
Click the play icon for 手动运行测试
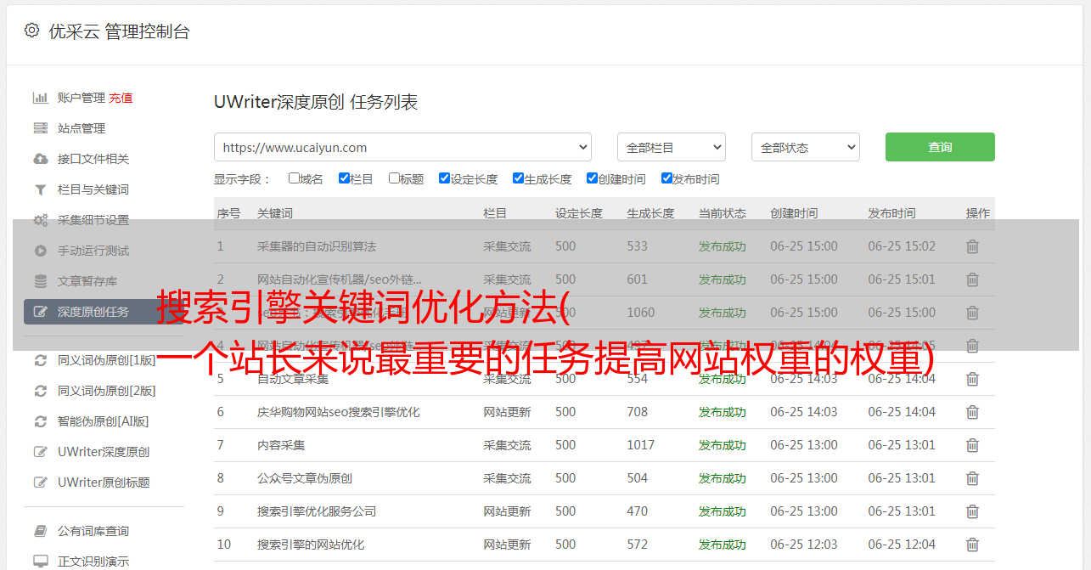tap(40, 251)
